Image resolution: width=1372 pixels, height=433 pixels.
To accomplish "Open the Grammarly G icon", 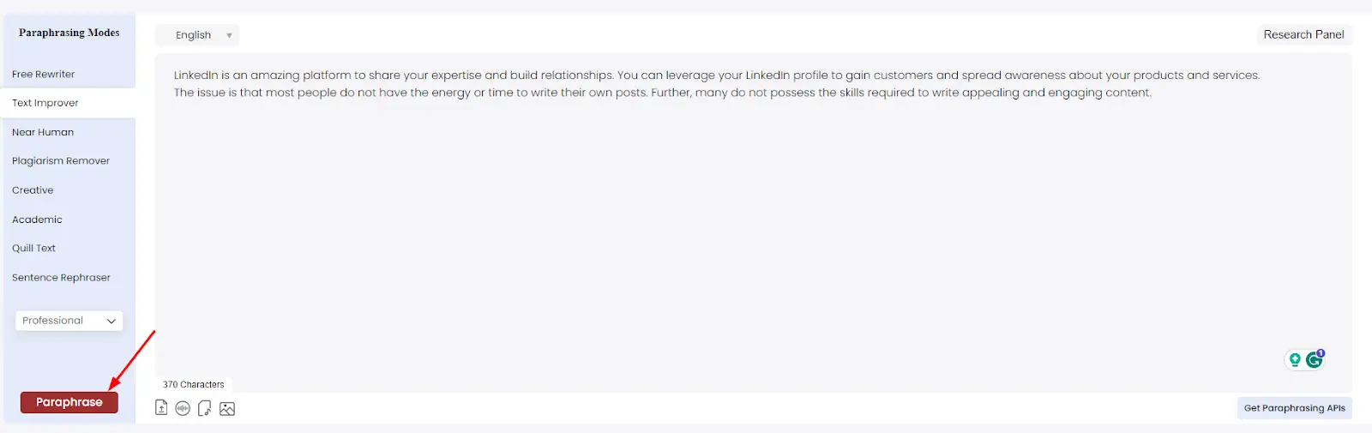I will pos(1315,359).
